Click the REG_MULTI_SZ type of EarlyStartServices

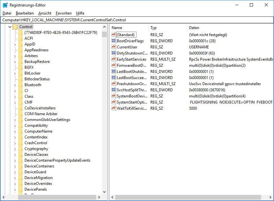(x=163, y=59)
